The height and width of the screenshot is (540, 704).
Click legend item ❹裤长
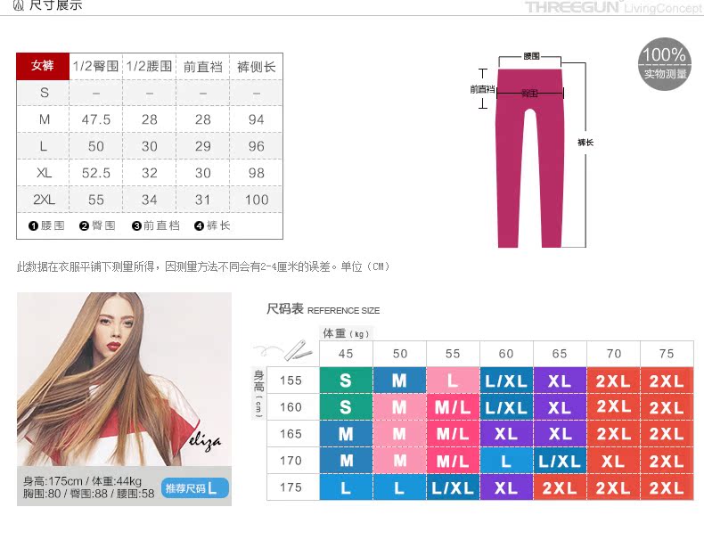click(212, 225)
